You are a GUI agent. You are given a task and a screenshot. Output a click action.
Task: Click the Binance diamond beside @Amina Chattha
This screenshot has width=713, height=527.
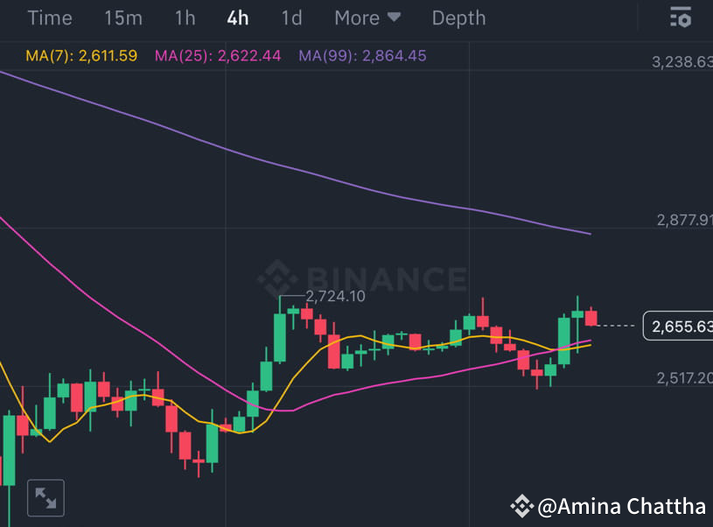(x=523, y=506)
